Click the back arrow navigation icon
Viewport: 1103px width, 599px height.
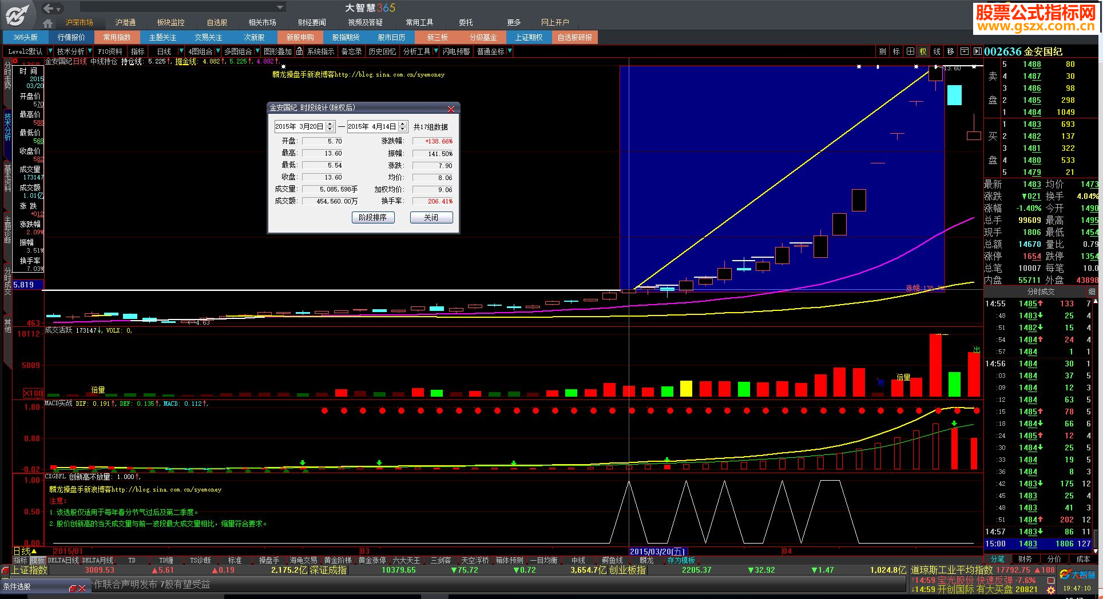pyautogui.click(x=49, y=8)
